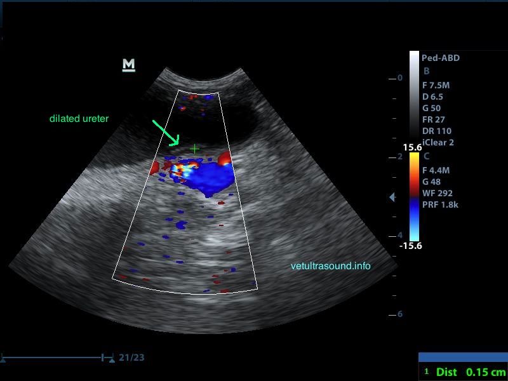Click the iClear 2 parameter
The image size is (508, 381).
click(x=438, y=143)
